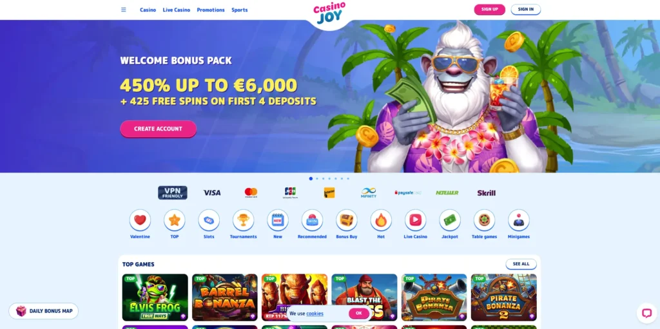Select the Bonus Buy treasure chest icon
The height and width of the screenshot is (329, 660).
pos(346,220)
